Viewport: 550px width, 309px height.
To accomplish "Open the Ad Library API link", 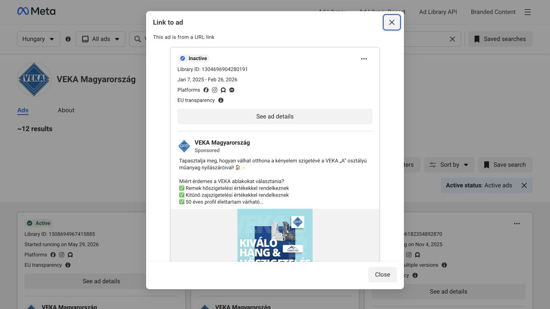I will tap(438, 12).
